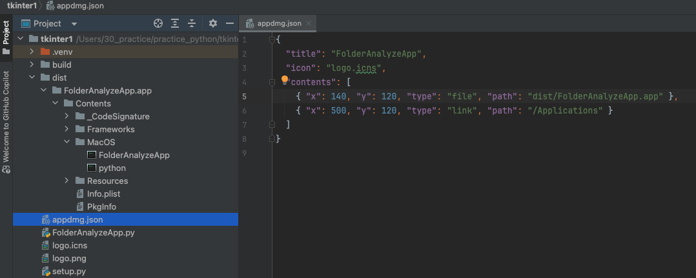Click the locate opened file target icon

pyautogui.click(x=158, y=23)
